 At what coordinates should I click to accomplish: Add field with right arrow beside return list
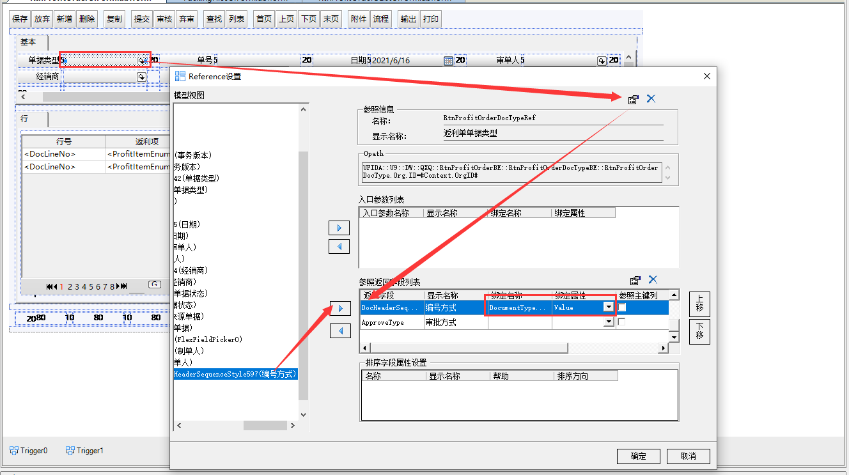pyautogui.click(x=339, y=309)
